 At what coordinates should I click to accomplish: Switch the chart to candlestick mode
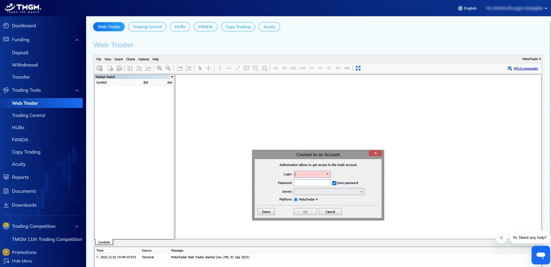coord(139,68)
